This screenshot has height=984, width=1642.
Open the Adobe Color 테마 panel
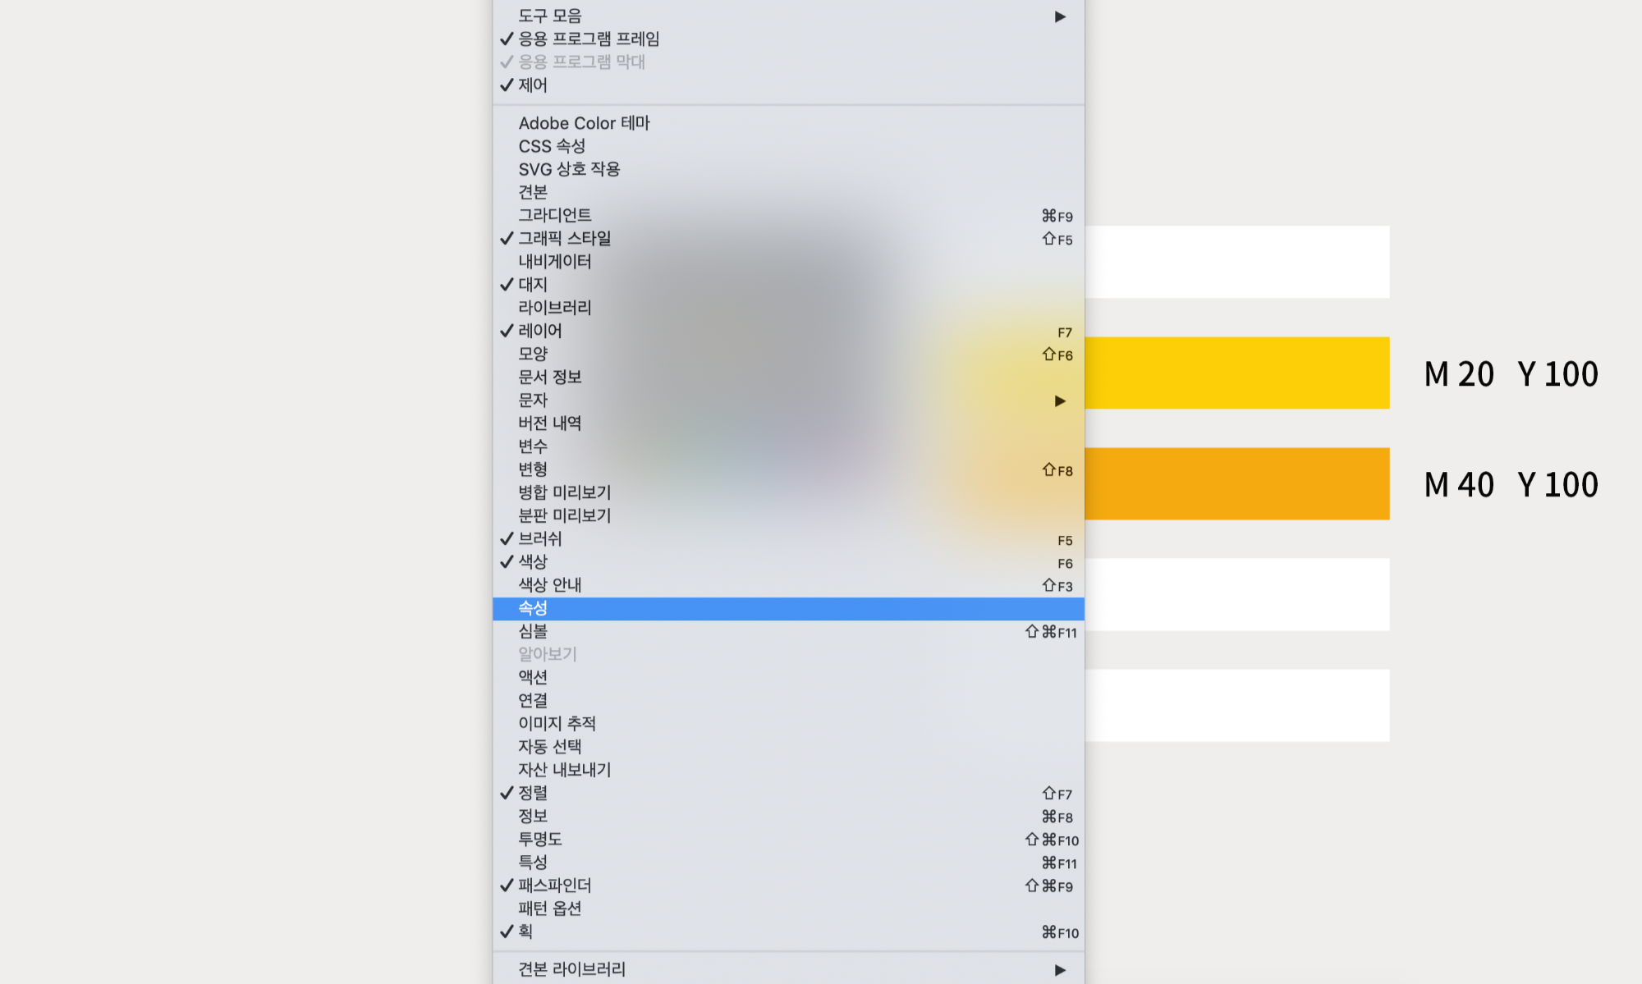click(x=584, y=123)
